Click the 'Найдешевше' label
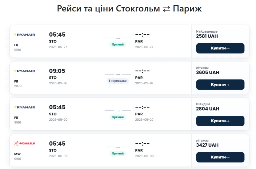The image size is (256, 169). [207, 32]
